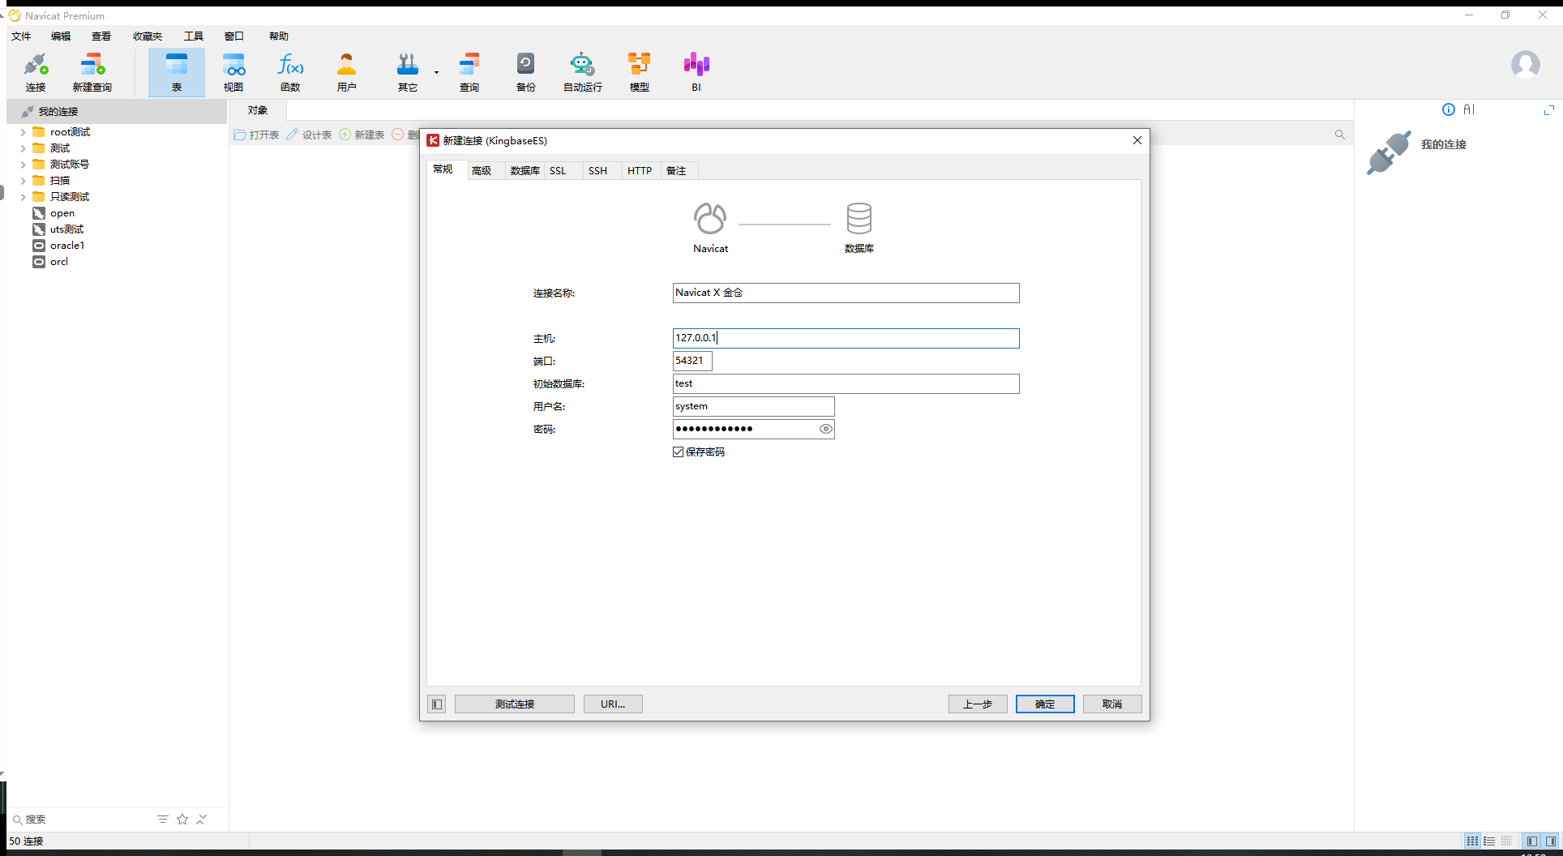Viewport: 1563px width, 856px height.
Task: Click the Previous (上一步) button
Action: 978,704
